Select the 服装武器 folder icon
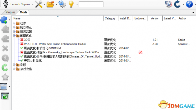This screenshot has width=196, height=110. pos(18,32)
